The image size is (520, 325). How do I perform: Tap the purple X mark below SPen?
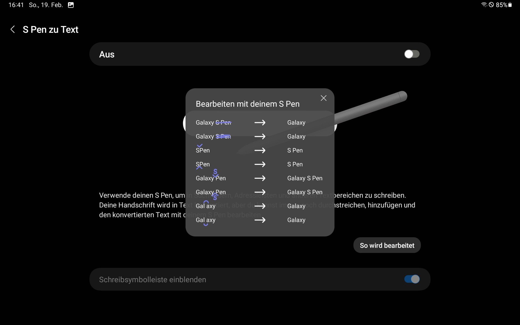(199, 168)
